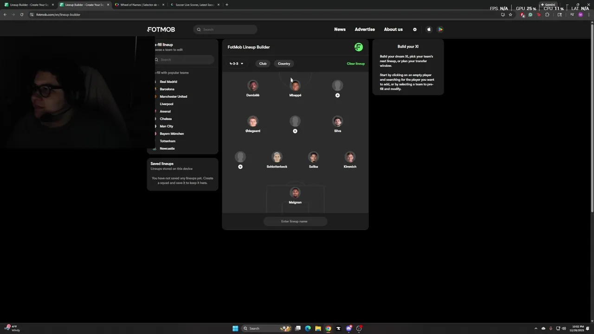The width and height of the screenshot is (594, 334).
Task: Click the Windows taskbar Search box
Action: (x=267, y=328)
